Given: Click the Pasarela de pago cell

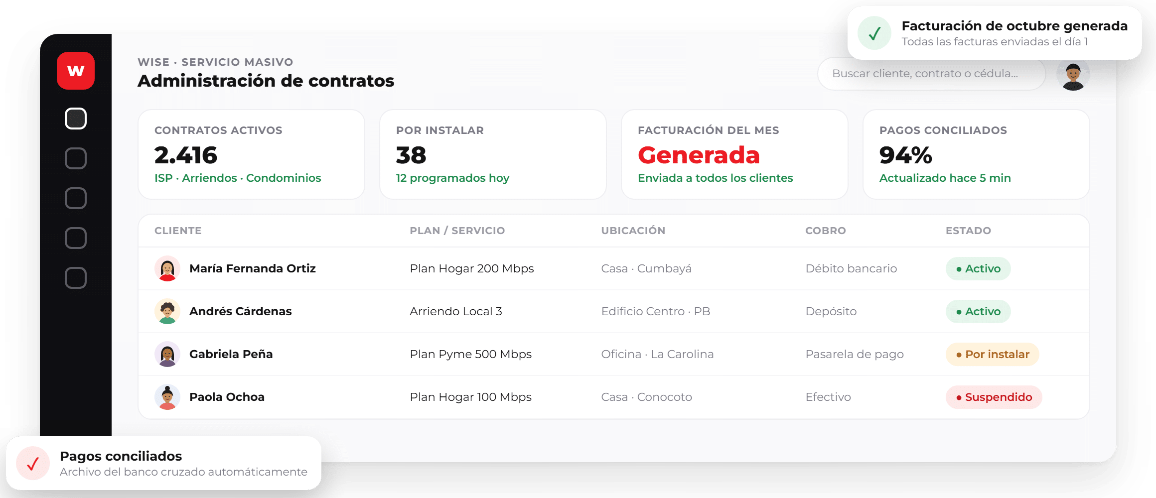Looking at the screenshot, I should point(855,354).
